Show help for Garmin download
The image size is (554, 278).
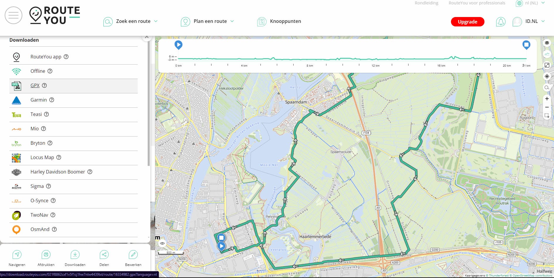click(52, 100)
